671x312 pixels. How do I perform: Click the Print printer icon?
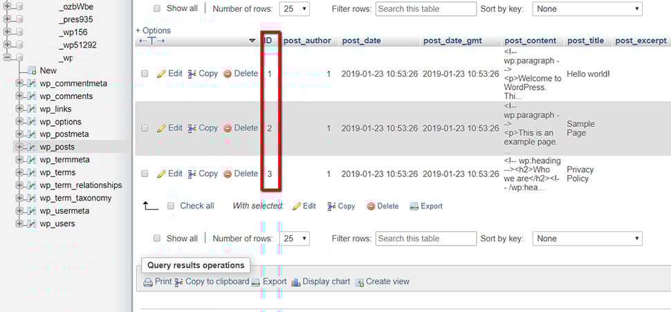pos(148,282)
